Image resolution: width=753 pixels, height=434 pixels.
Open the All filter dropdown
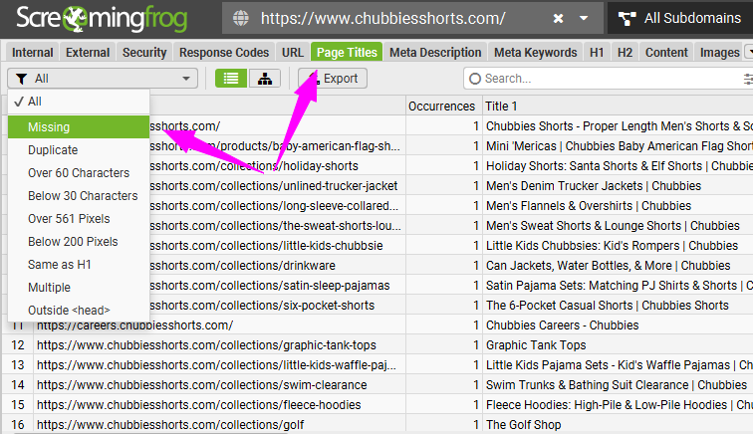pyautogui.click(x=103, y=79)
